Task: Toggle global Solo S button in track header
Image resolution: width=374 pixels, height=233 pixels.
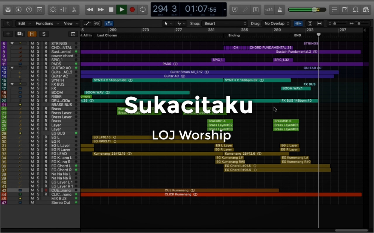Action: coord(44,34)
